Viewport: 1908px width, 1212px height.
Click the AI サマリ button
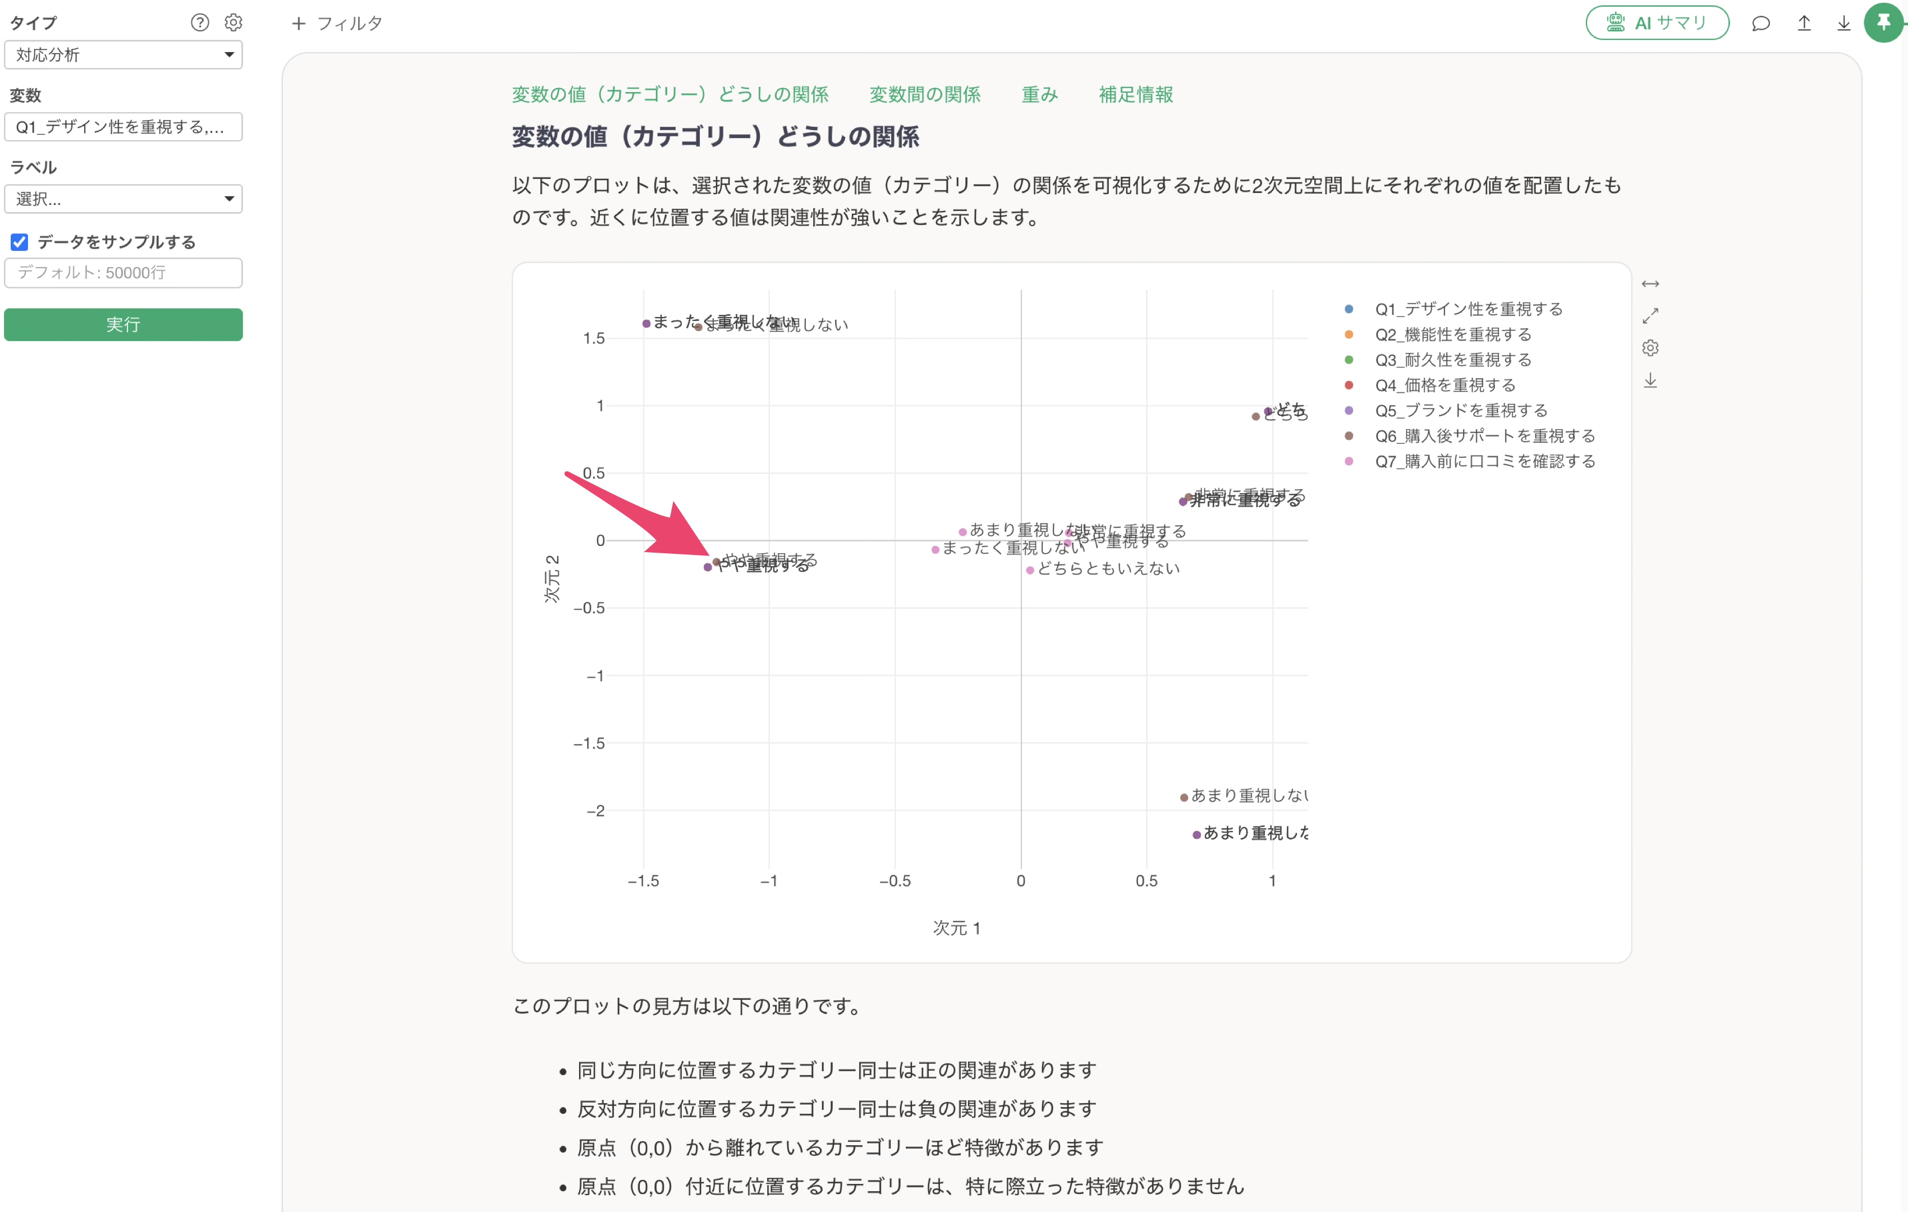[1656, 23]
